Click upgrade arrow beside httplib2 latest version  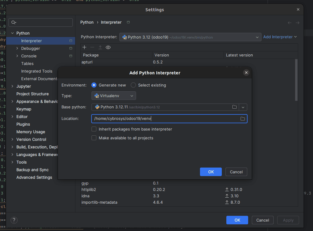pyautogui.click(x=227, y=189)
